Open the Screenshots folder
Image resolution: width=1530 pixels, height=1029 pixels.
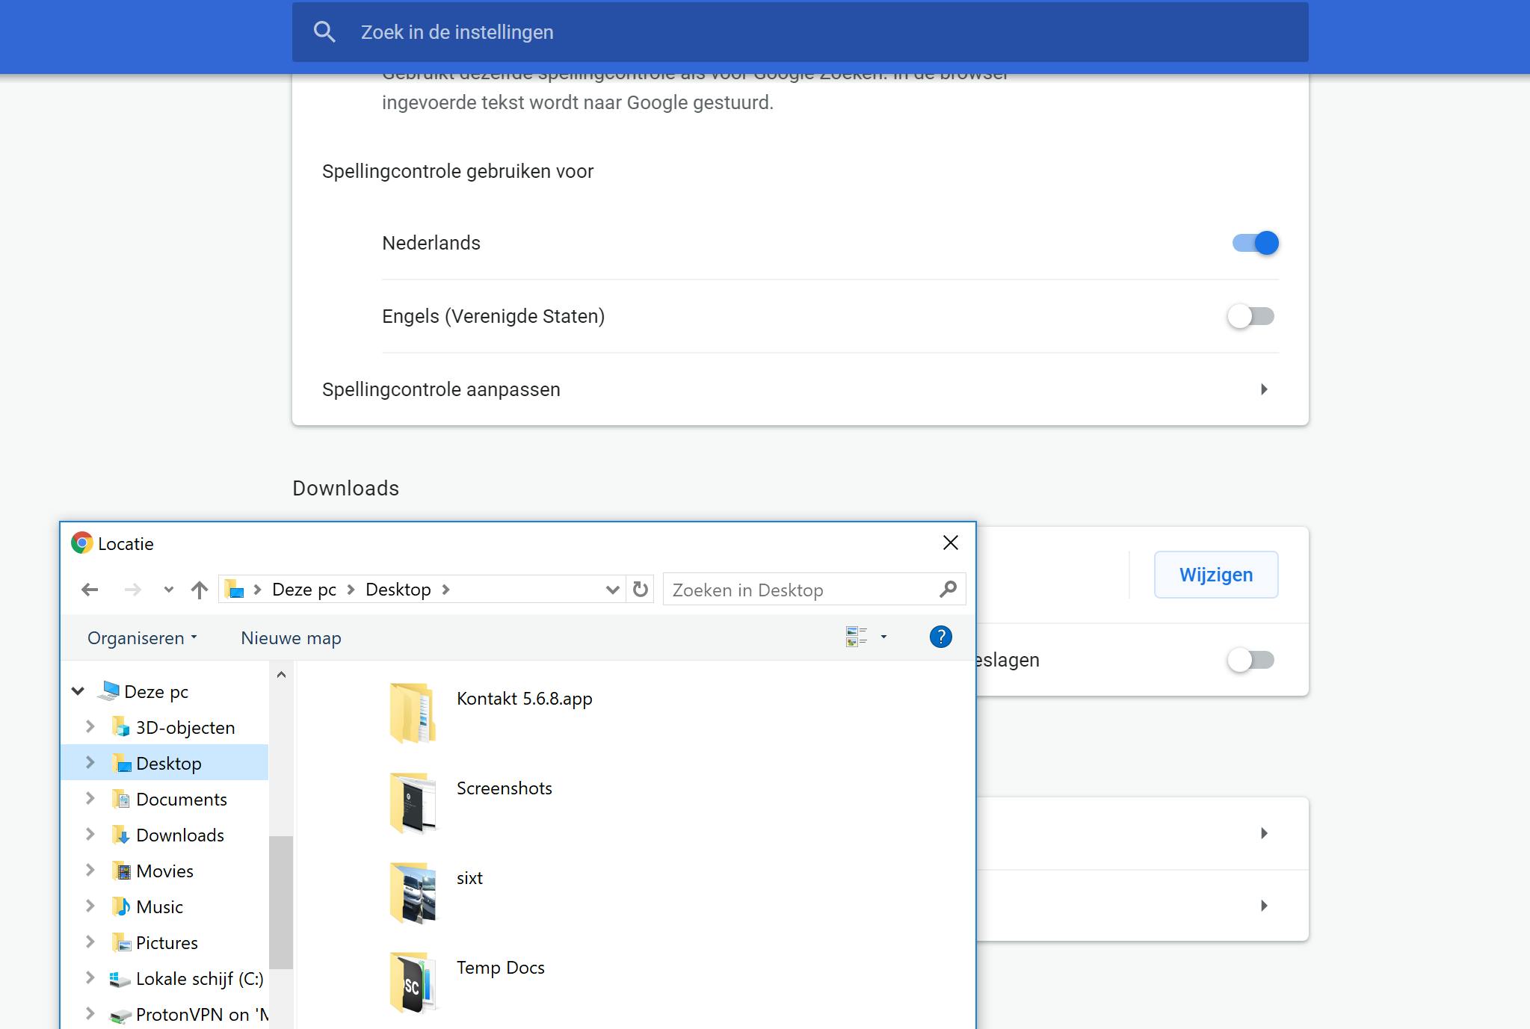pyautogui.click(x=504, y=788)
